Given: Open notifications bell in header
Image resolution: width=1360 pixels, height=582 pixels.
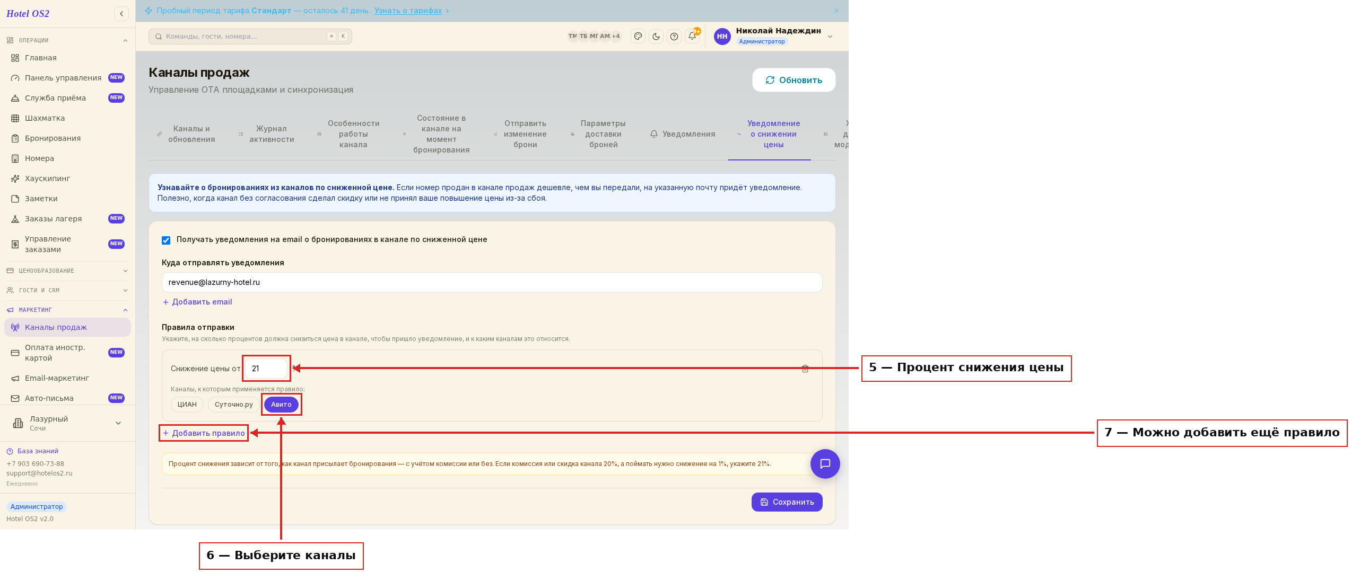Looking at the screenshot, I should point(692,36).
